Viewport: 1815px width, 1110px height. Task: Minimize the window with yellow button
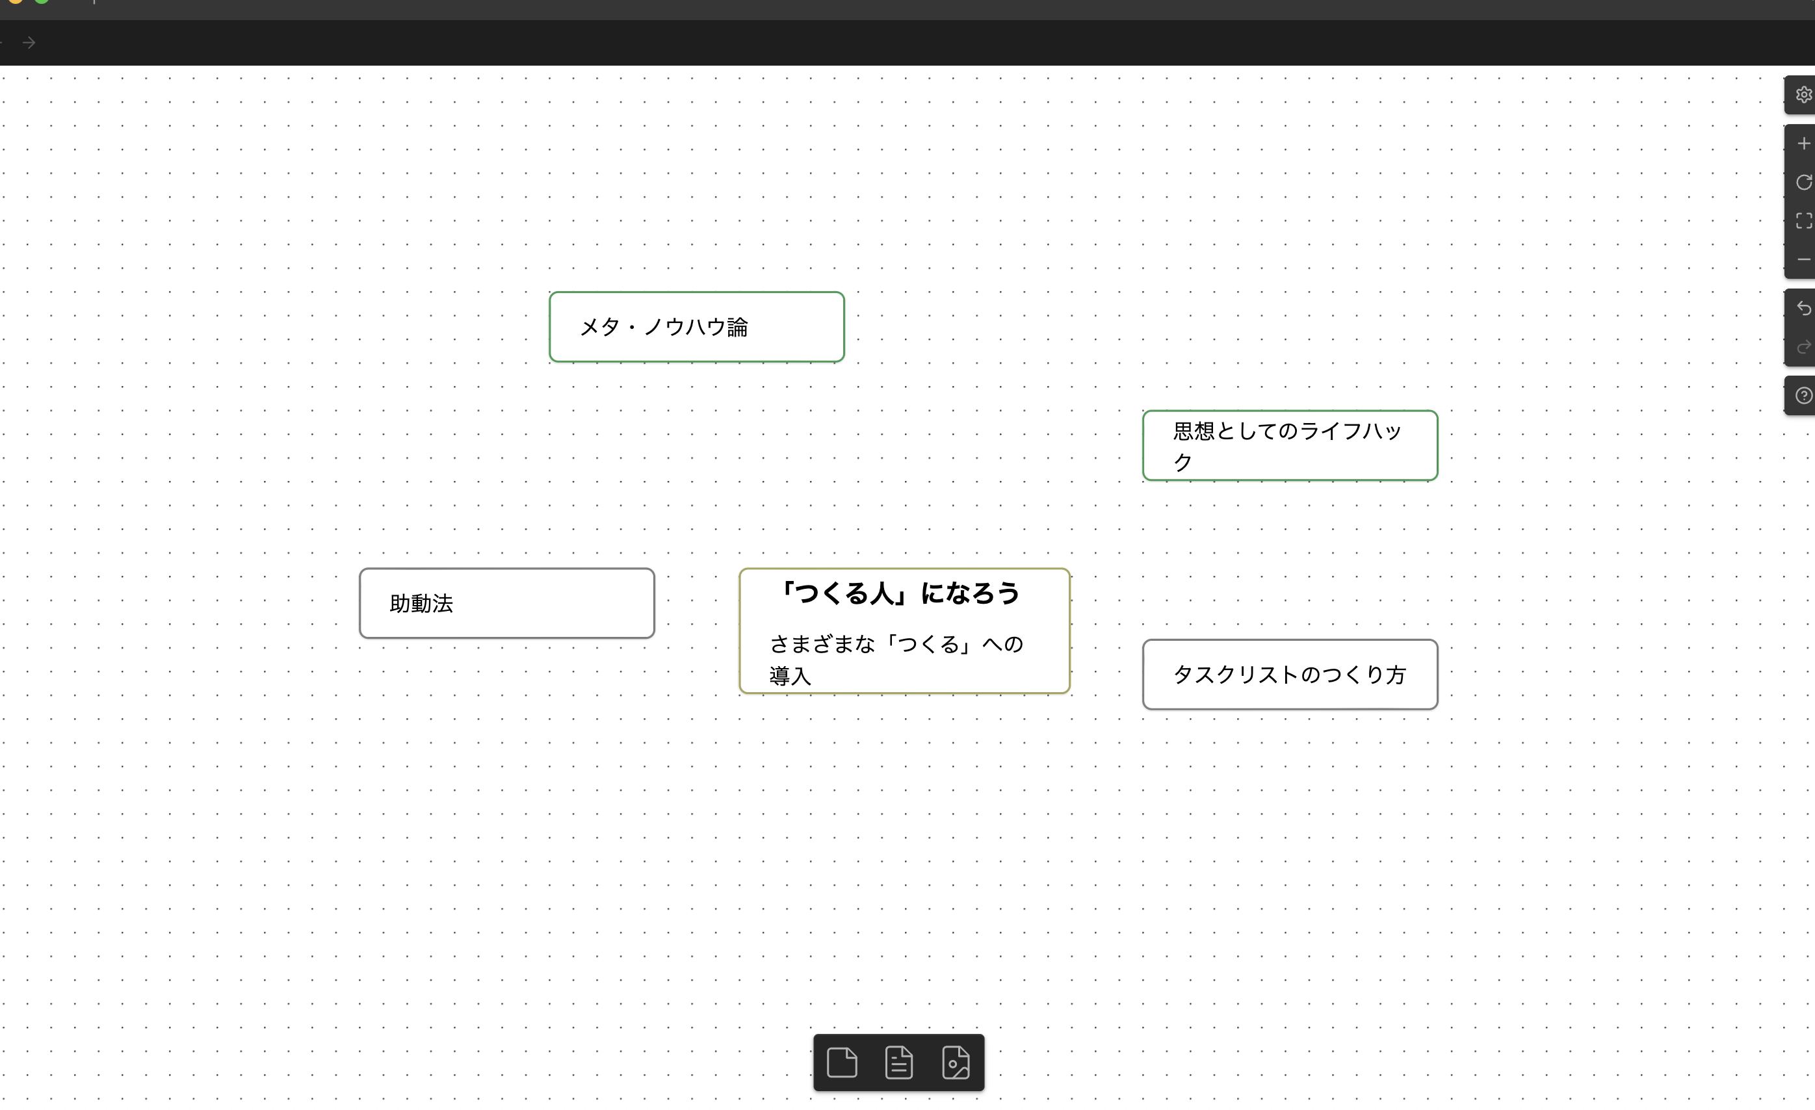16,2
